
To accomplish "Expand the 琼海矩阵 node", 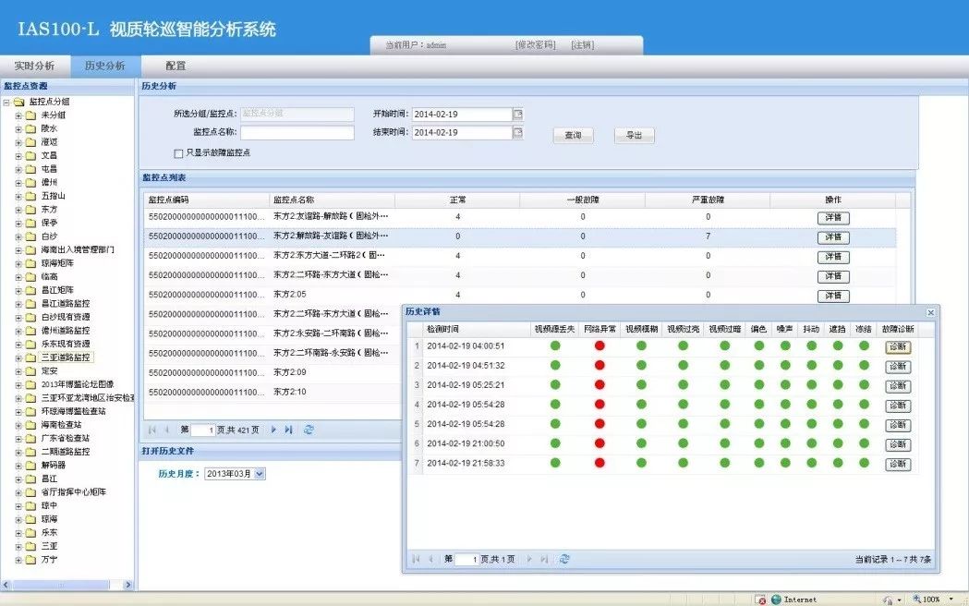I will click(x=18, y=263).
